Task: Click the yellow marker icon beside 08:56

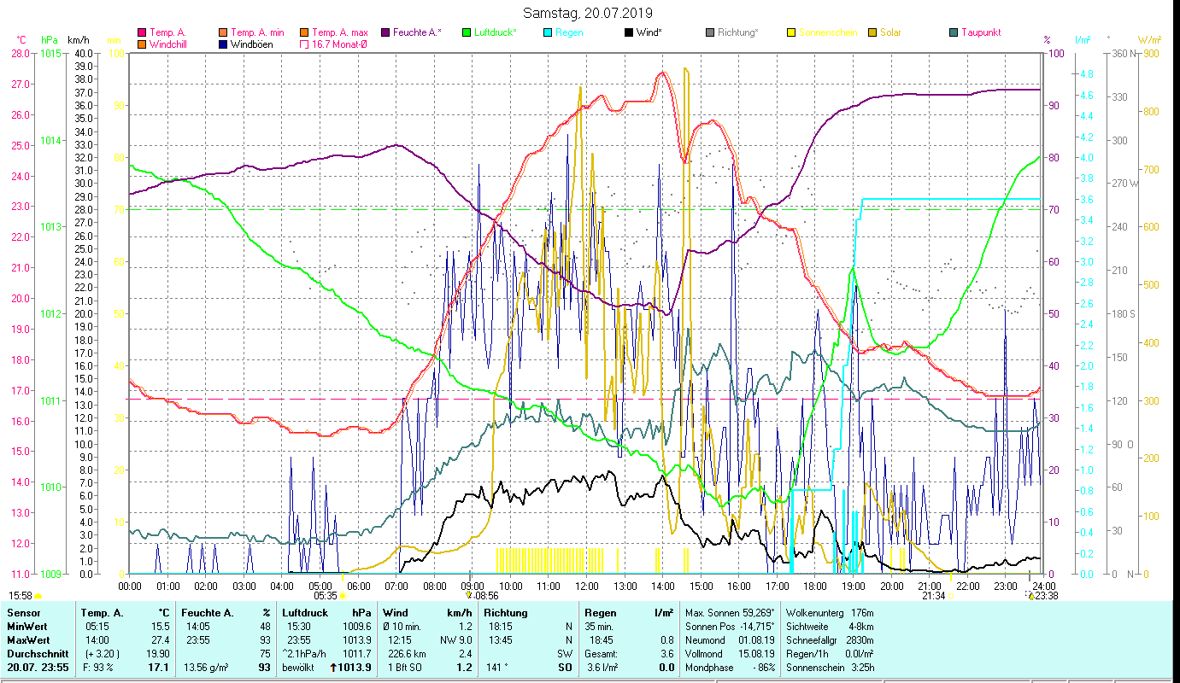Action: (x=469, y=595)
